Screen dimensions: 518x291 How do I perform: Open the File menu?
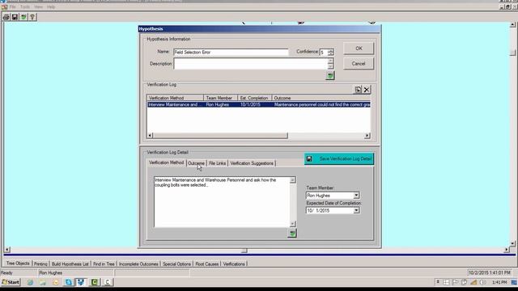click(13, 6)
